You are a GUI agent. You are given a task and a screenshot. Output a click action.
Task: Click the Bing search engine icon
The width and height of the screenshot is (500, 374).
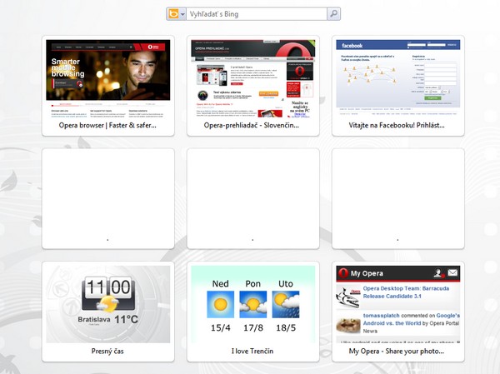click(x=173, y=14)
